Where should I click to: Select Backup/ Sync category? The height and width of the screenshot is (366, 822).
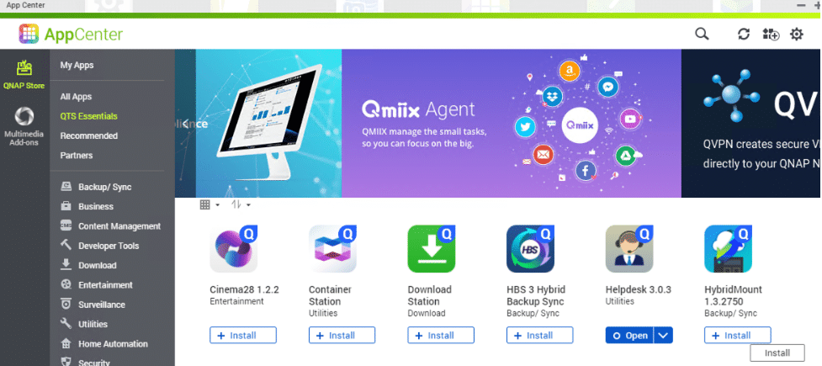[x=105, y=187]
